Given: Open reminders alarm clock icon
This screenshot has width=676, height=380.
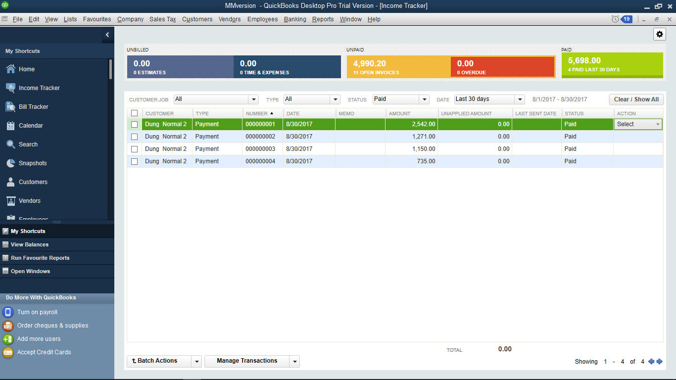Looking at the screenshot, I should [615, 19].
